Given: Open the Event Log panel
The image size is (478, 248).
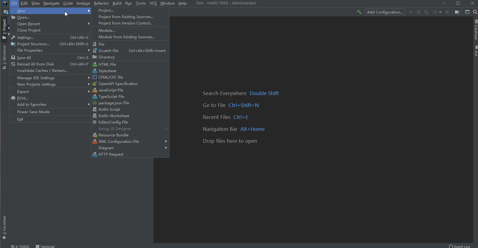Looking at the screenshot, I should (460, 246).
